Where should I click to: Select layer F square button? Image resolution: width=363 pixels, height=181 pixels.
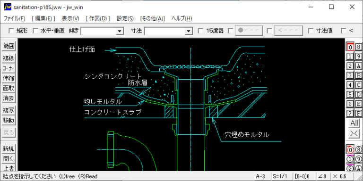point(359,113)
